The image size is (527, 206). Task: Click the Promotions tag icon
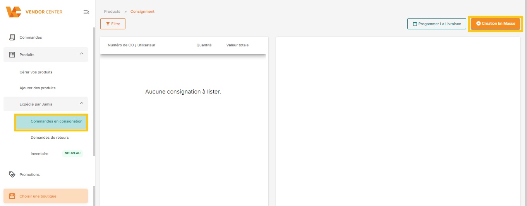coord(12,174)
